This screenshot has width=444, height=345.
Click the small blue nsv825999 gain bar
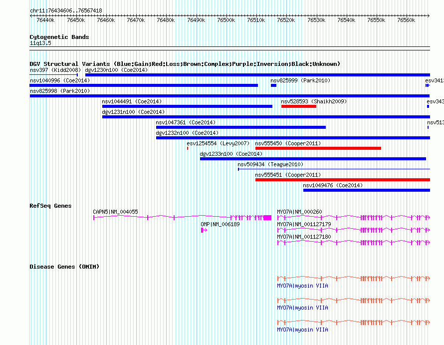coord(273,85)
